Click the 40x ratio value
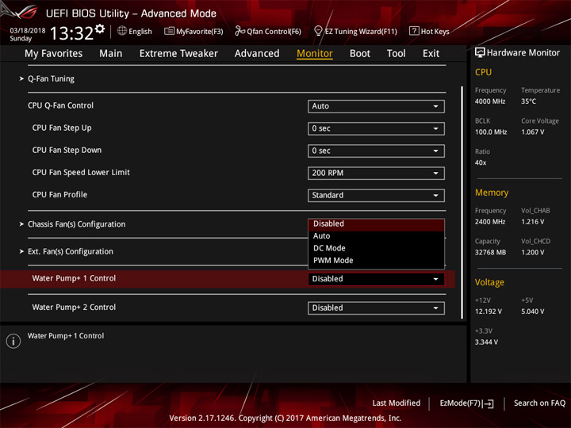Viewport: 571px width, 428px height. pos(481,163)
